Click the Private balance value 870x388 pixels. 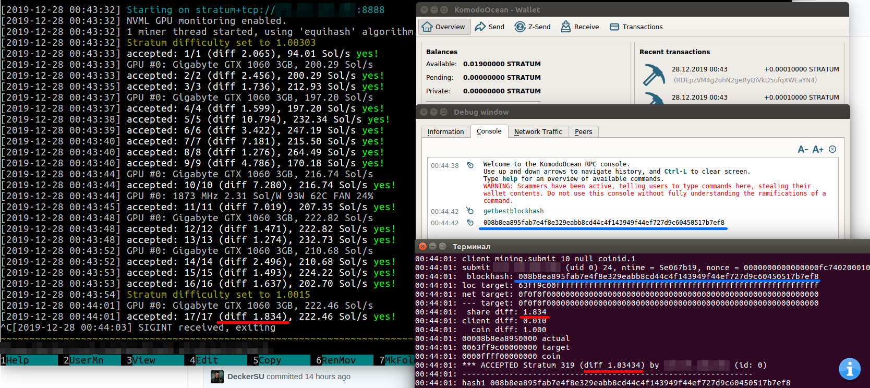(502, 91)
